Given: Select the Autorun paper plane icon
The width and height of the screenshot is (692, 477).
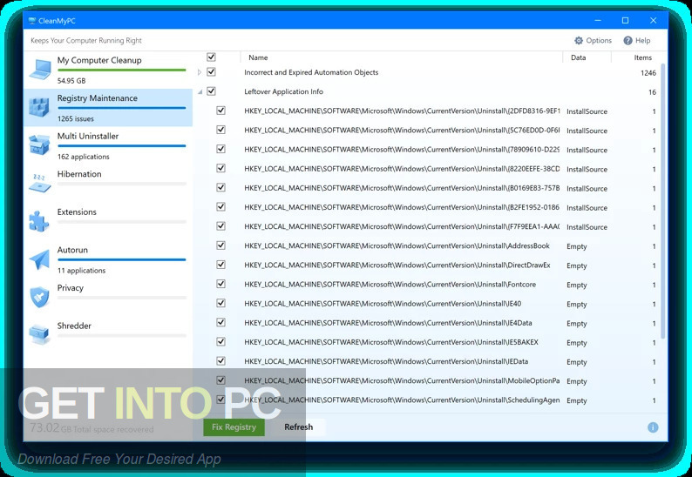Looking at the screenshot, I should (39, 259).
